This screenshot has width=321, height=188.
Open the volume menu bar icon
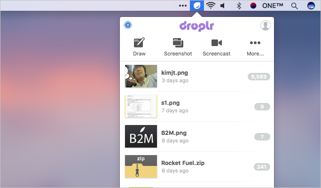tap(222, 6)
